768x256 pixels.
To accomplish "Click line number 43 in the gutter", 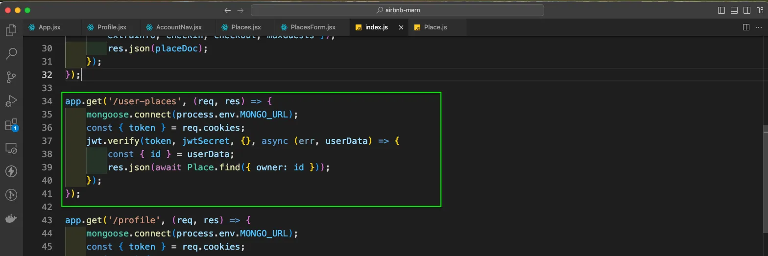I will click(47, 220).
